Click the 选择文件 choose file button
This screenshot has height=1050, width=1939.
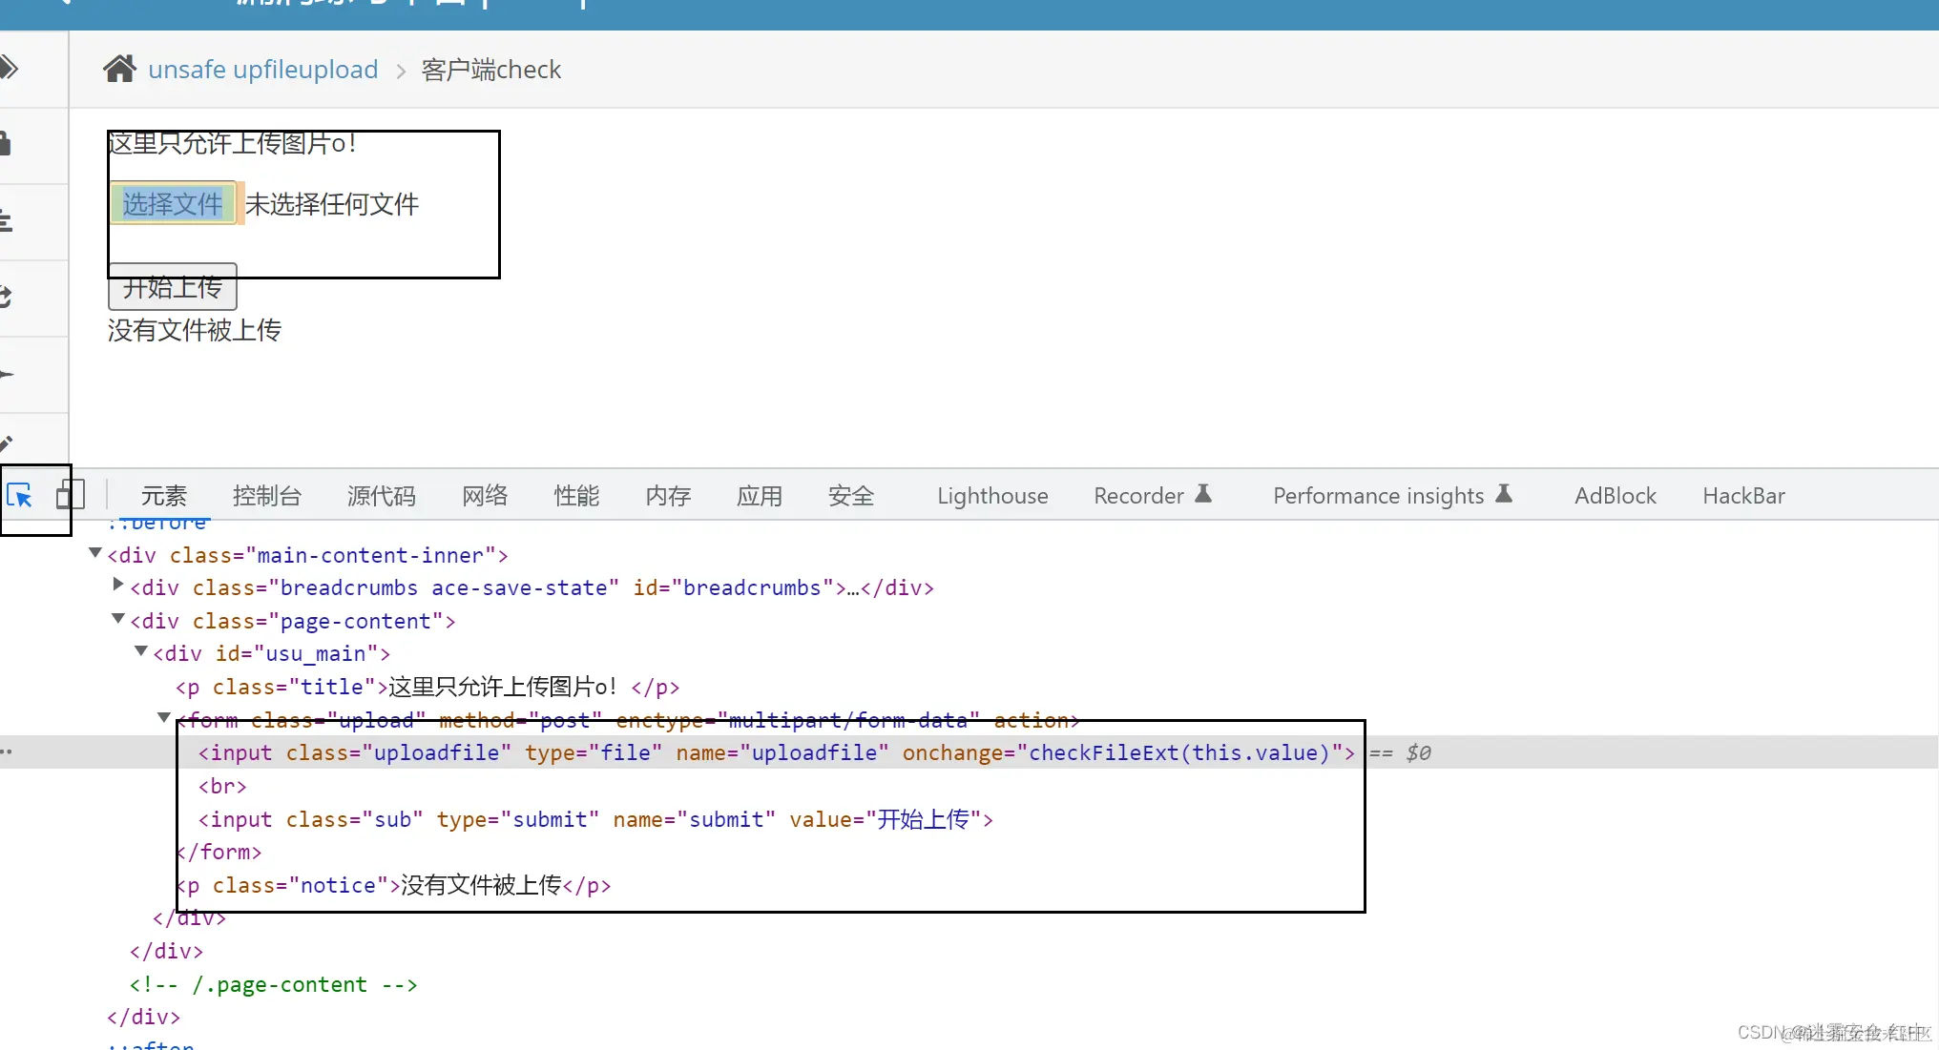click(x=173, y=203)
